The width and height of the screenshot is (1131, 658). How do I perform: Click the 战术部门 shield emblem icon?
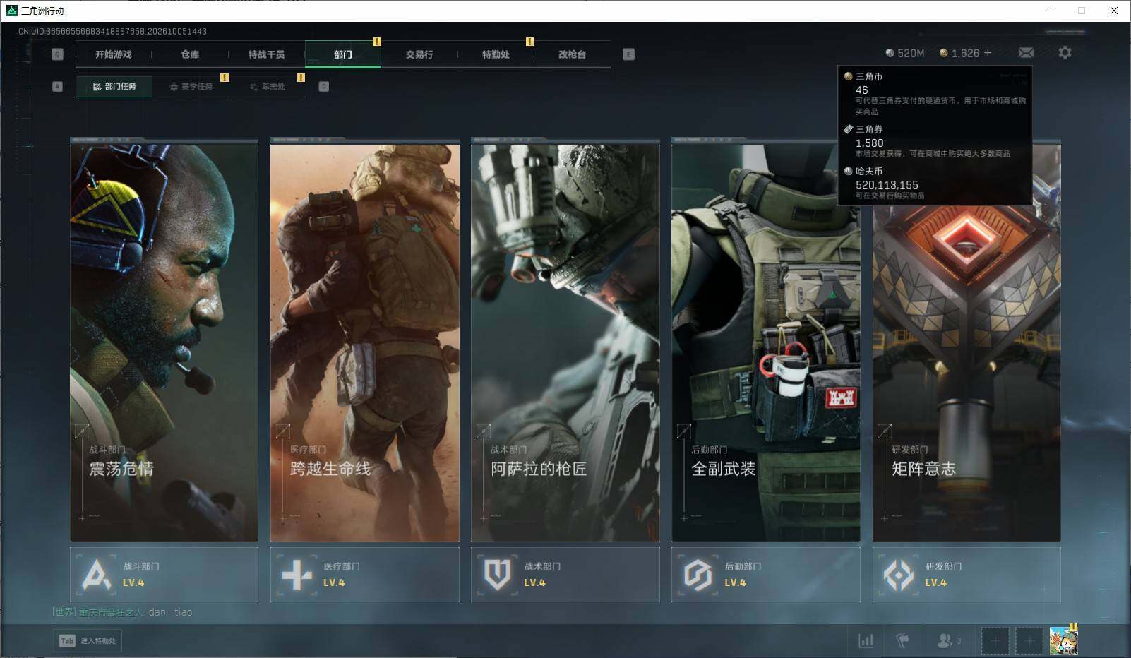click(497, 575)
